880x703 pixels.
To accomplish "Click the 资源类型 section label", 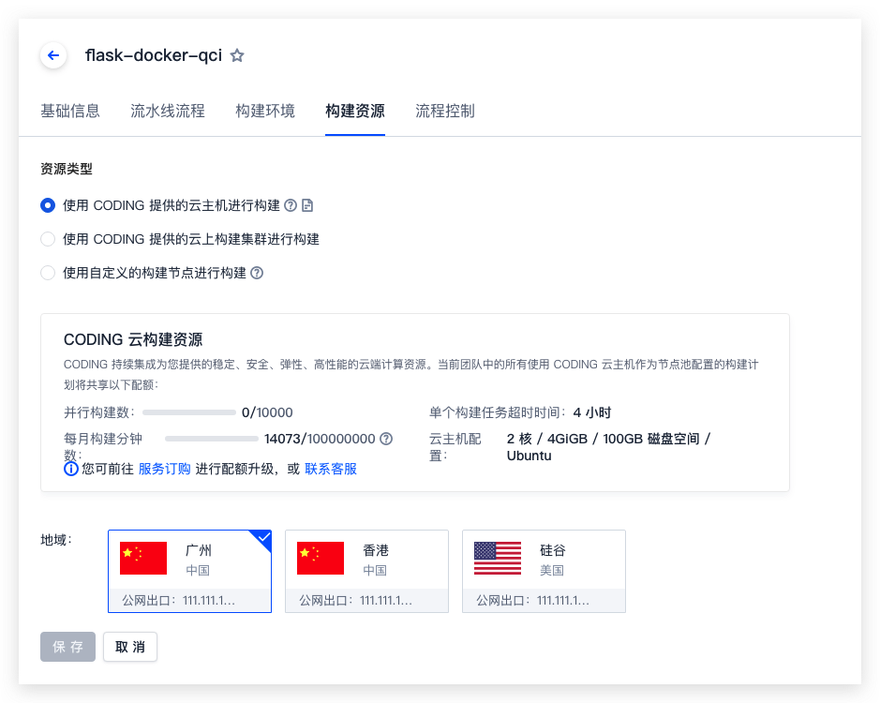I will [67, 169].
